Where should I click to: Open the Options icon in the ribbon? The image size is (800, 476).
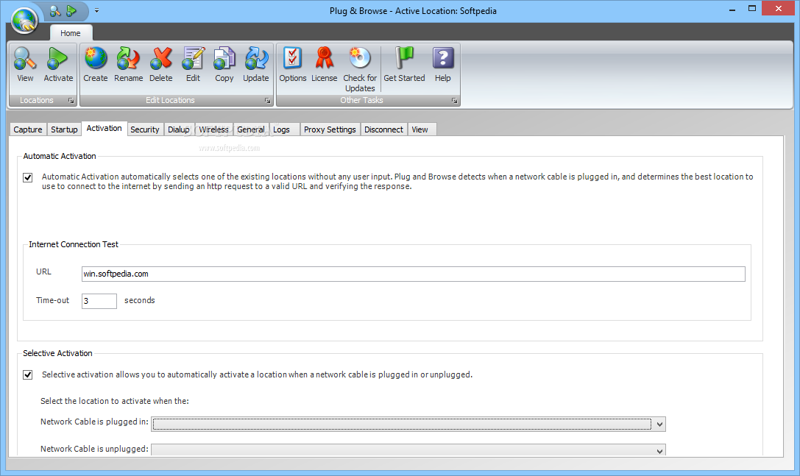[292, 65]
